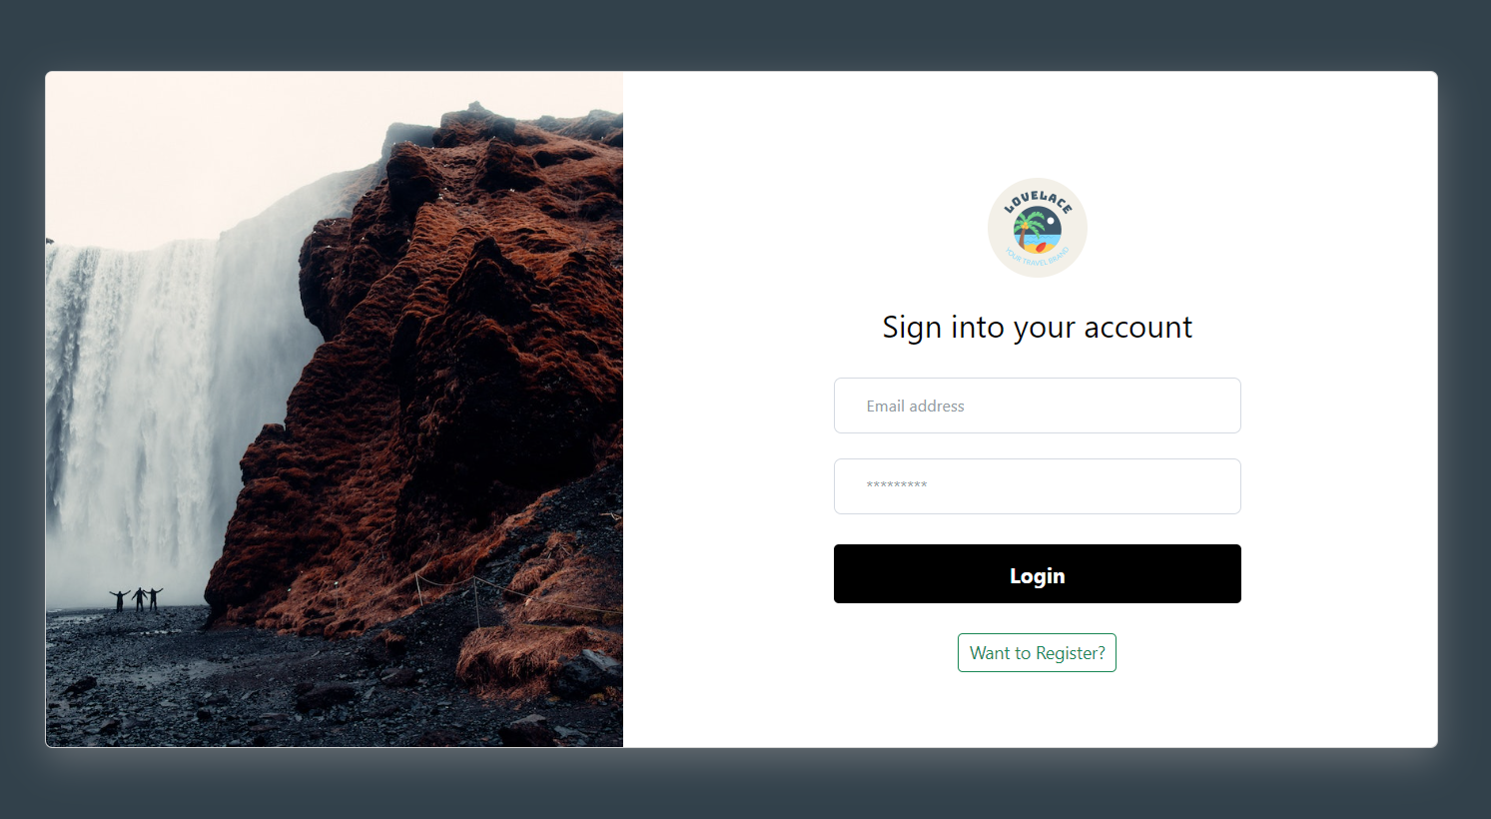
Task: Click the three people silhouettes in photo
Action: tap(136, 598)
